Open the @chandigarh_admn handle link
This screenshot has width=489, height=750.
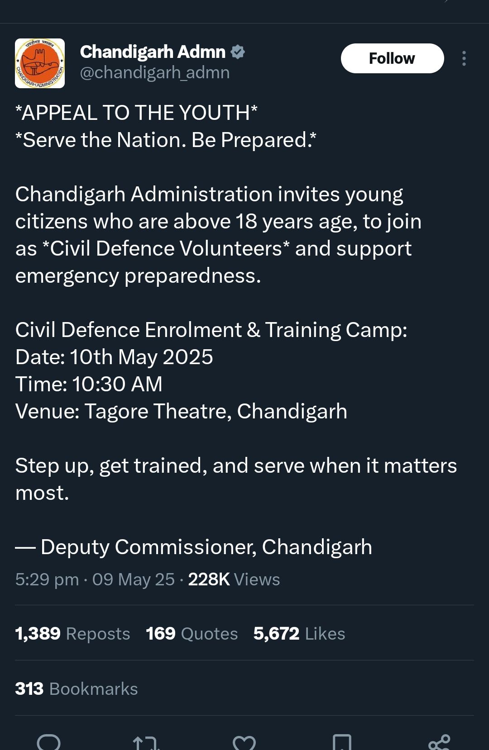(155, 73)
